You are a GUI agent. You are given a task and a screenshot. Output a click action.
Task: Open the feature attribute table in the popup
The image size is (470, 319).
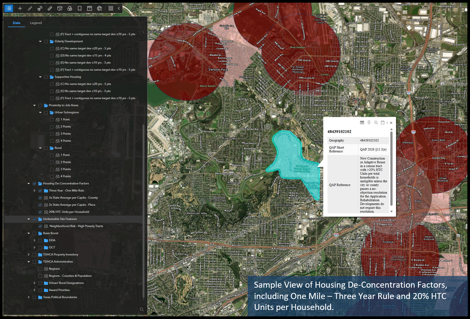pos(362,123)
